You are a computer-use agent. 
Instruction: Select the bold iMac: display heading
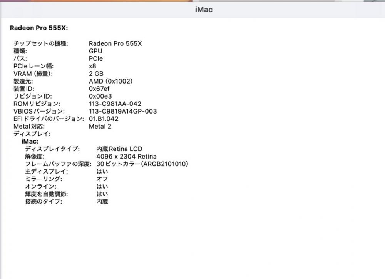pyautogui.click(x=30, y=142)
